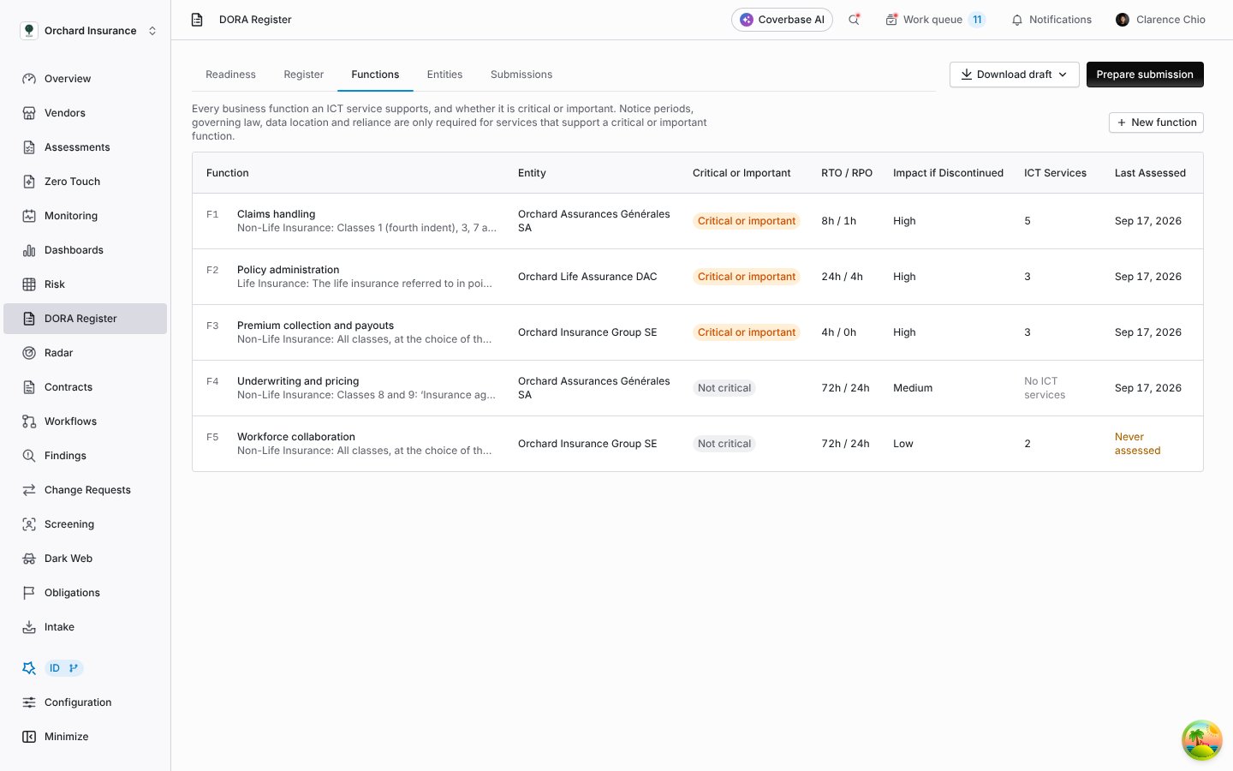Click the Contracts sidebar item
The height and width of the screenshot is (771, 1233).
[x=86, y=387]
